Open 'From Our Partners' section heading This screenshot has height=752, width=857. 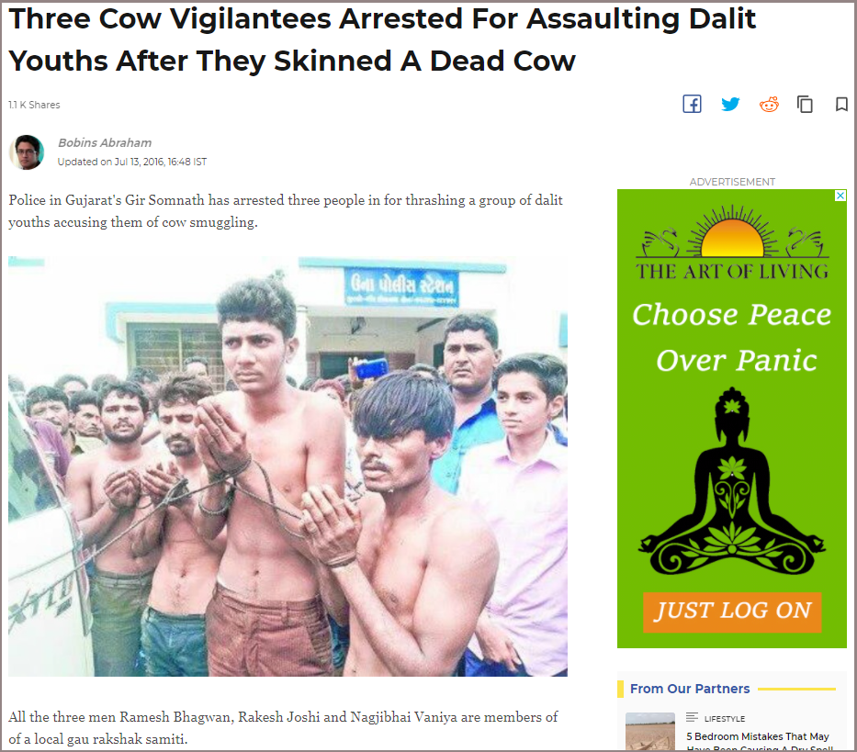point(690,689)
